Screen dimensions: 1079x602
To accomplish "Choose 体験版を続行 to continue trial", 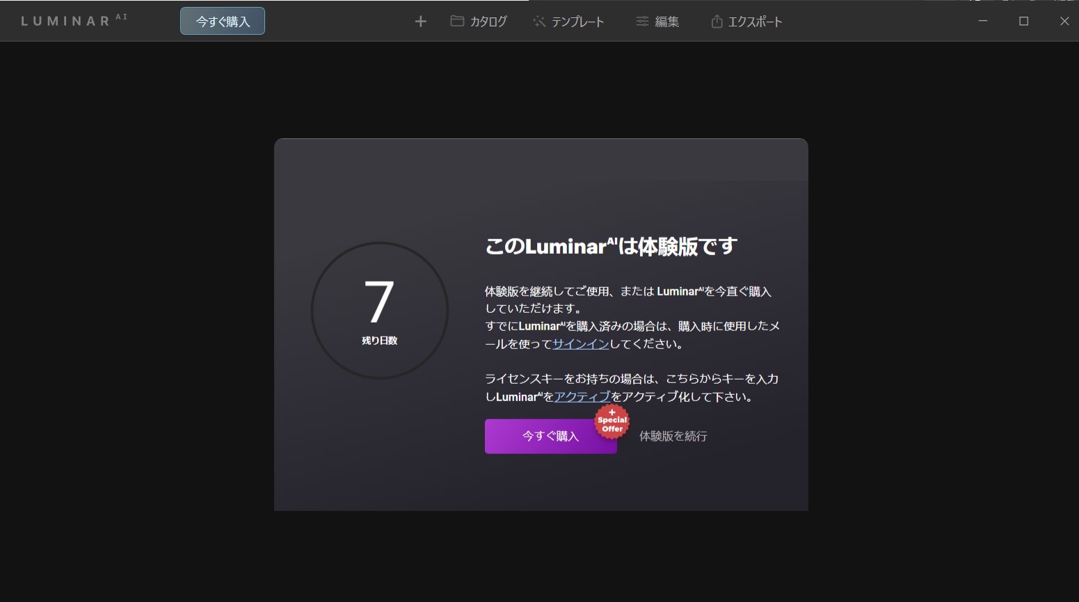I will 673,436.
